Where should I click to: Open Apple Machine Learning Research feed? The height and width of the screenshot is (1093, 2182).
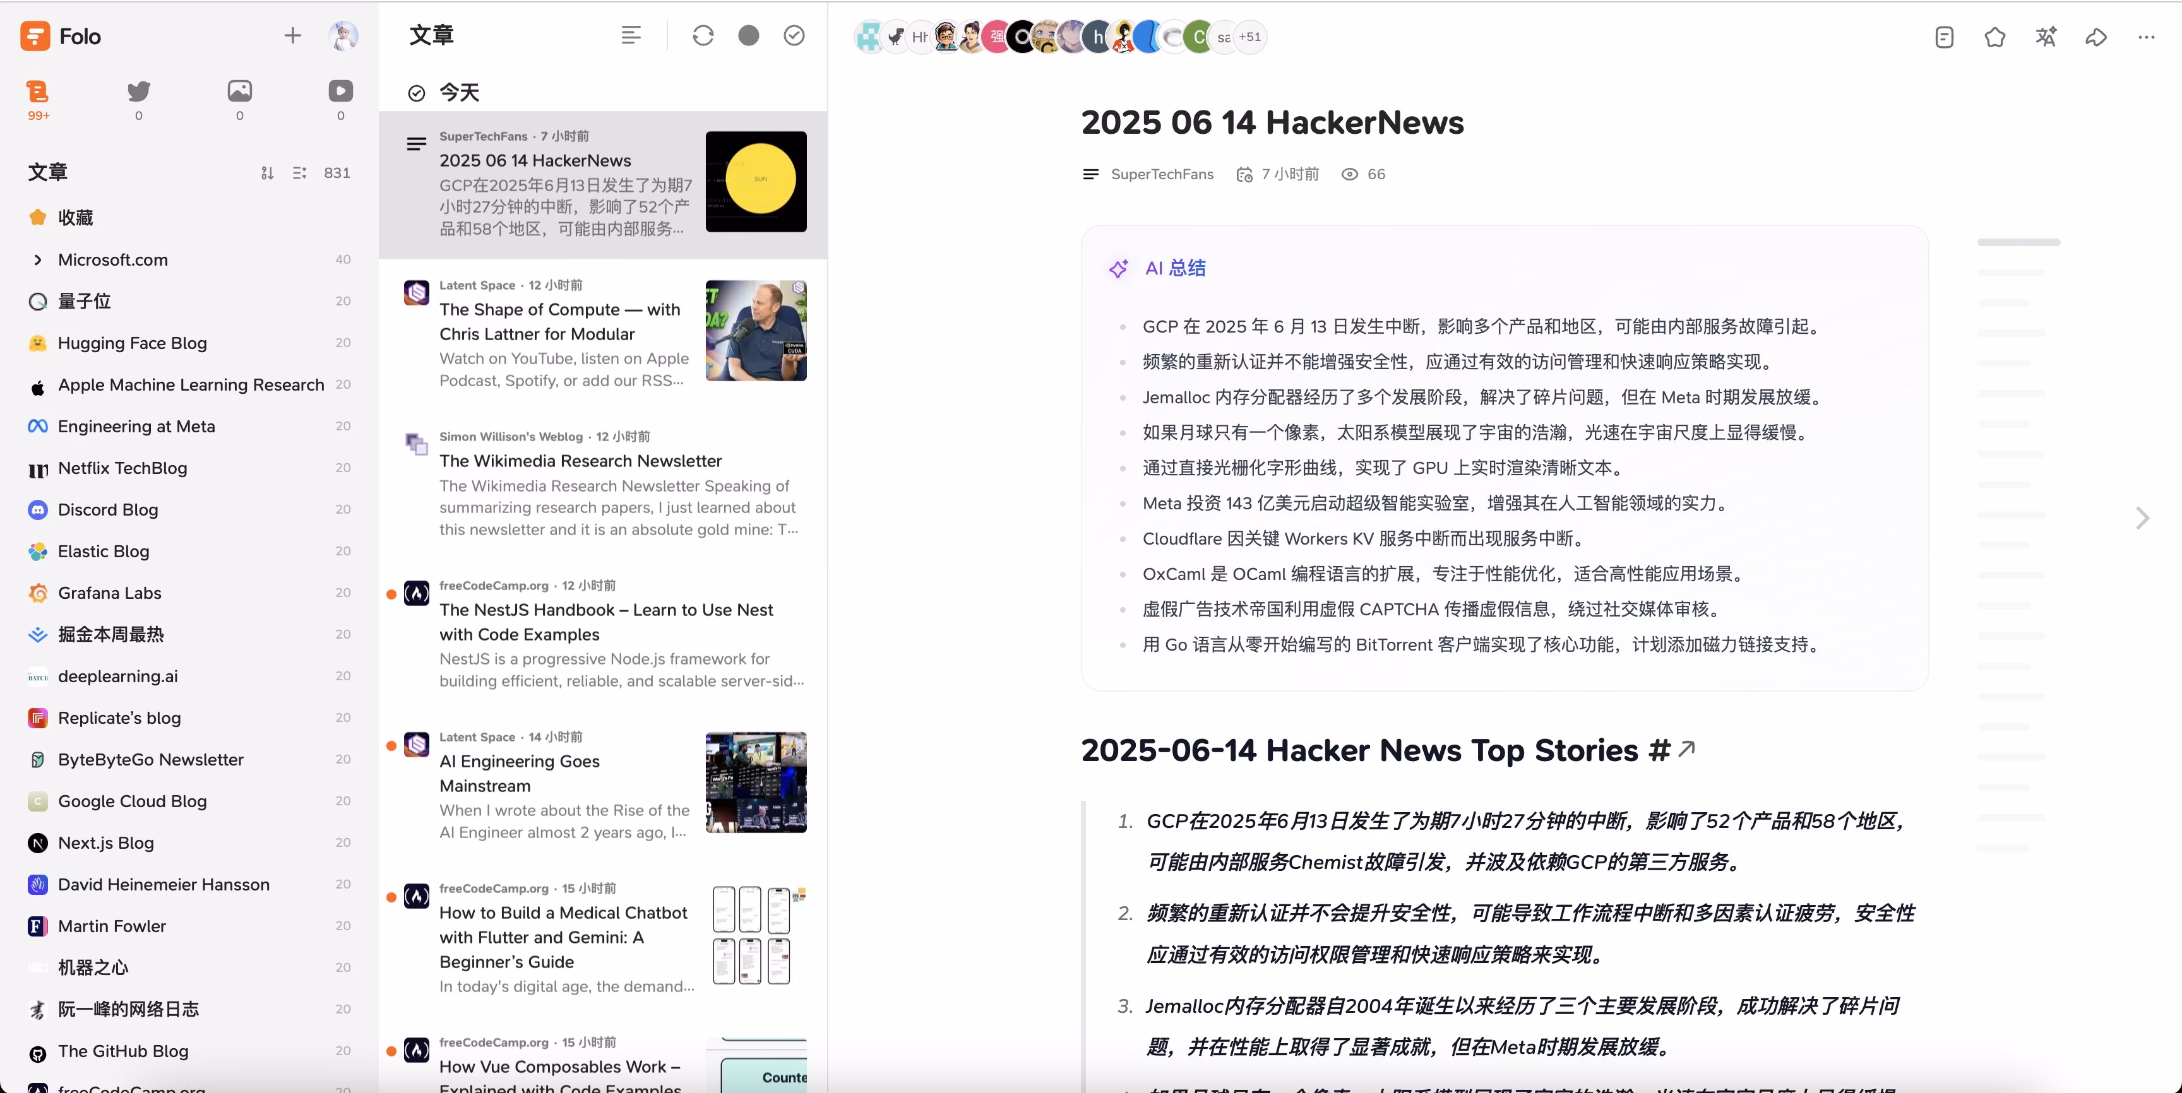point(189,384)
